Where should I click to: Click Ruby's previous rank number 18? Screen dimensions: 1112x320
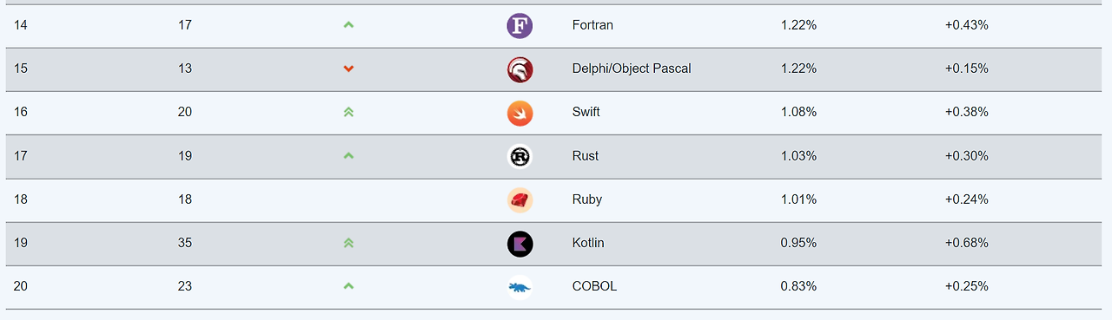(x=184, y=199)
